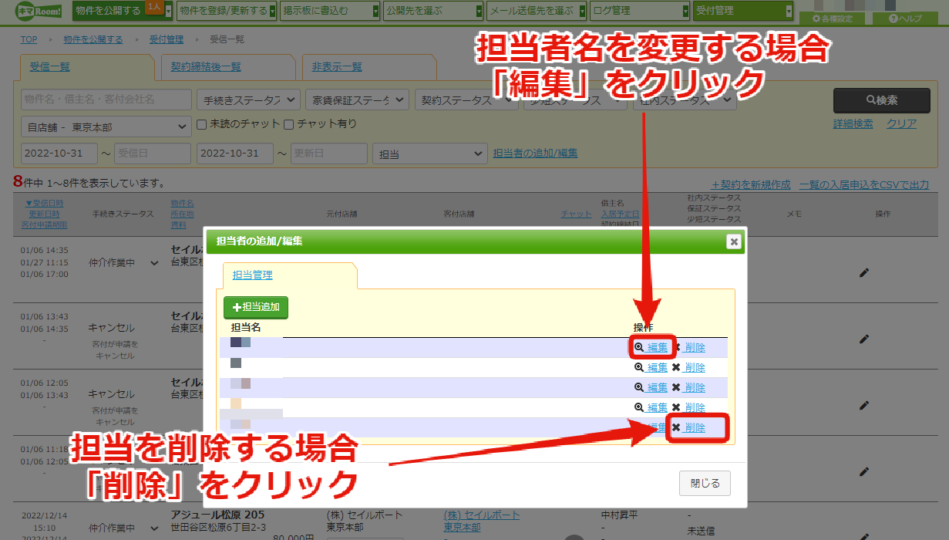Open the 手続きステータス dropdown
The height and width of the screenshot is (540, 949).
tap(248, 100)
